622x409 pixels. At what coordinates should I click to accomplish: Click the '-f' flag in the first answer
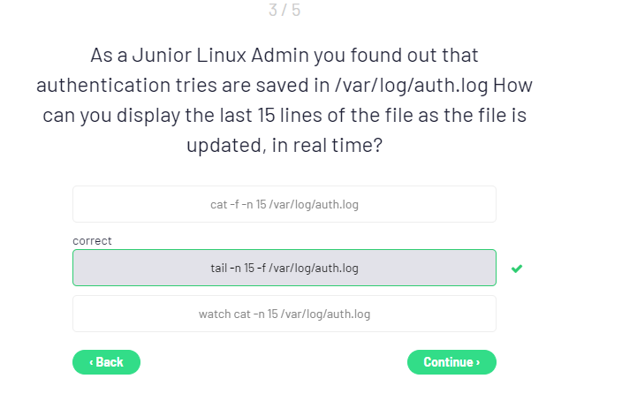click(x=235, y=204)
